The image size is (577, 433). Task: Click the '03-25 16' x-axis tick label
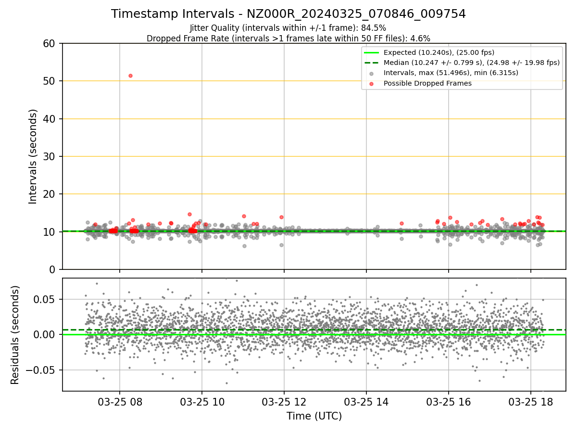pos(449,402)
